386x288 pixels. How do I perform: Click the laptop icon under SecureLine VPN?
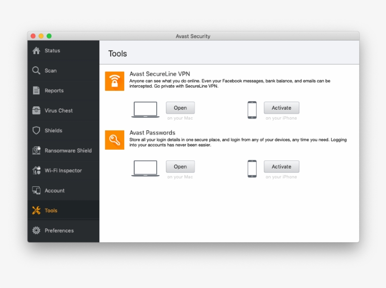pyautogui.click(x=145, y=109)
